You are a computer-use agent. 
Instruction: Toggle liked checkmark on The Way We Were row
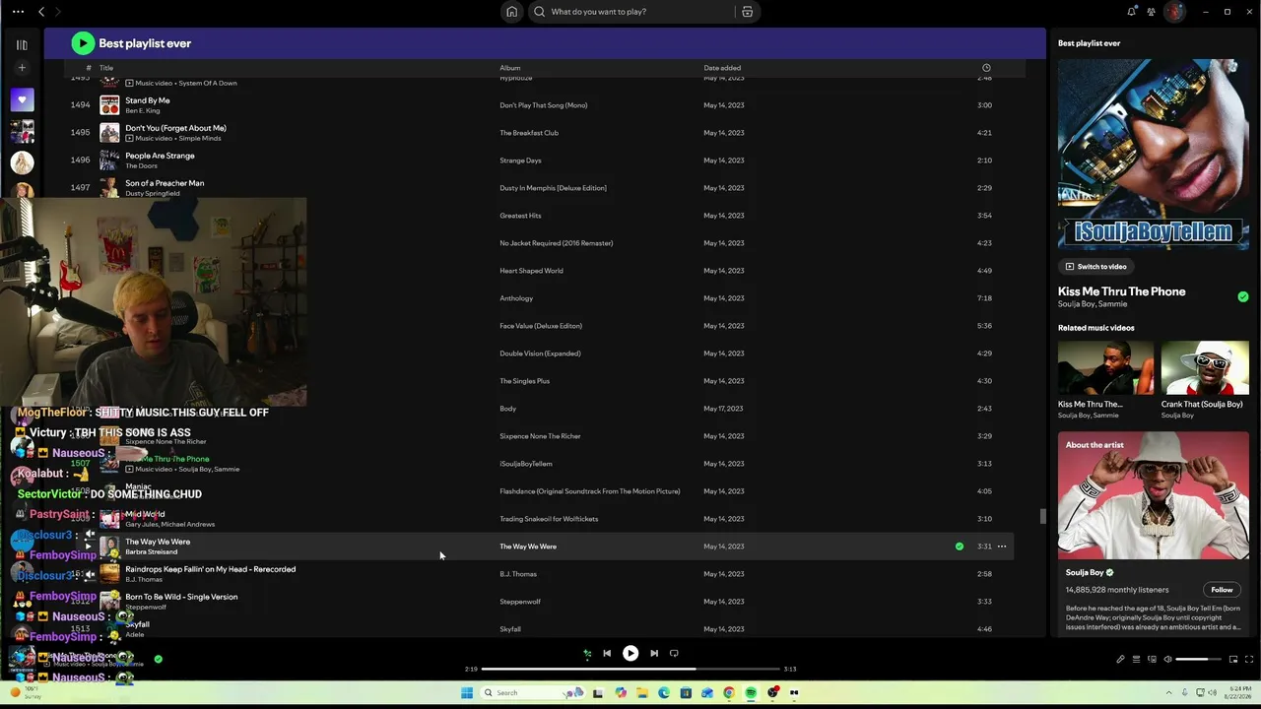pos(959,547)
